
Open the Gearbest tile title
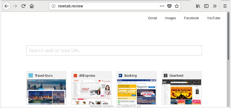pos(176,75)
